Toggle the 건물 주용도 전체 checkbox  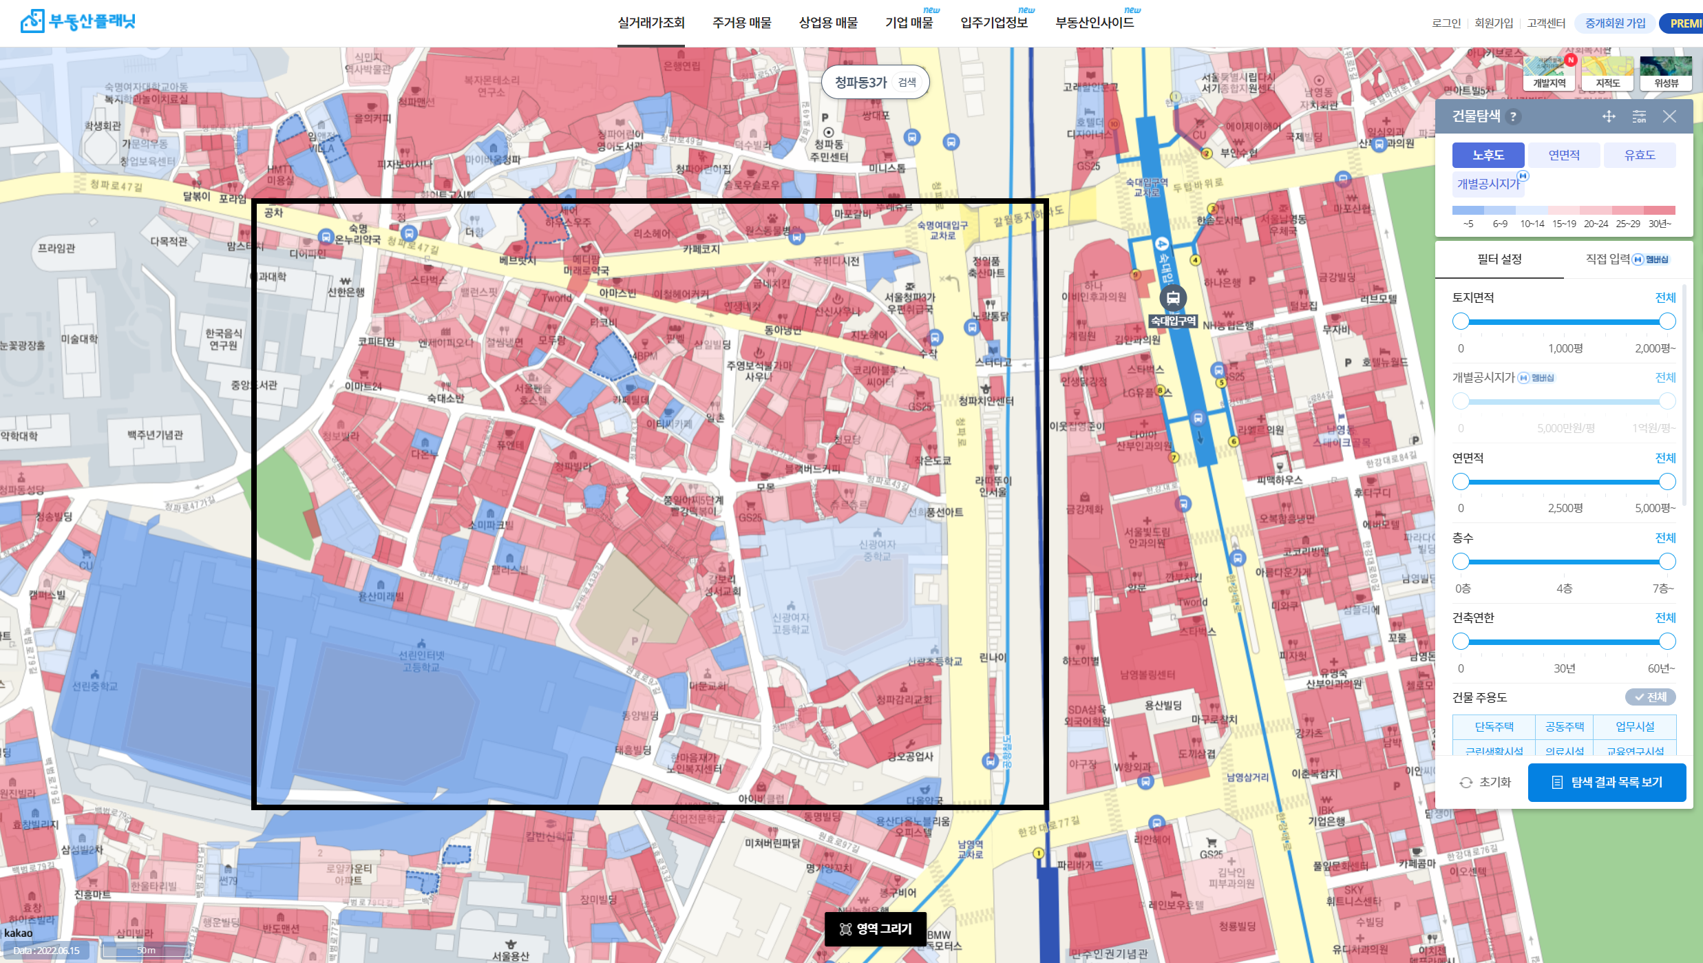click(x=1651, y=697)
